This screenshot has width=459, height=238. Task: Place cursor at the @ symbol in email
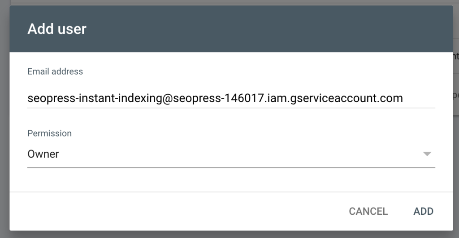pyautogui.click(x=167, y=98)
